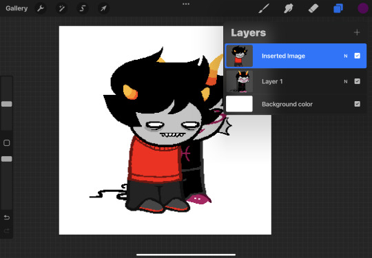This screenshot has width=372, height=258.
Task: Activate the Transform arrow tool
Action: coord(103,9)
